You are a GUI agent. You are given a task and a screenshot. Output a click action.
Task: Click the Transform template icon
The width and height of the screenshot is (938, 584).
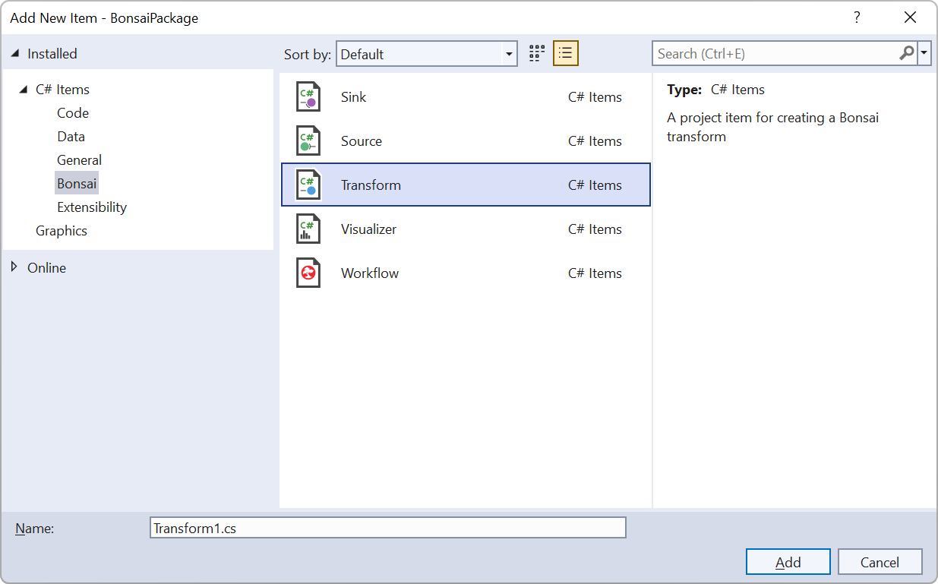[308, 185]
